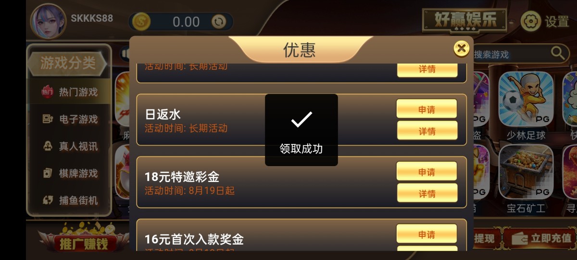Open 棋牌游戏 category
This screenshot has width=577, height=260.
tap(70, 173)
